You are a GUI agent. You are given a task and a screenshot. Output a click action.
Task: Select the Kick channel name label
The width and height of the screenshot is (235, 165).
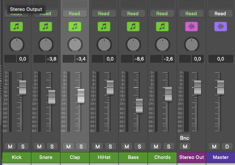click(17, 157)
